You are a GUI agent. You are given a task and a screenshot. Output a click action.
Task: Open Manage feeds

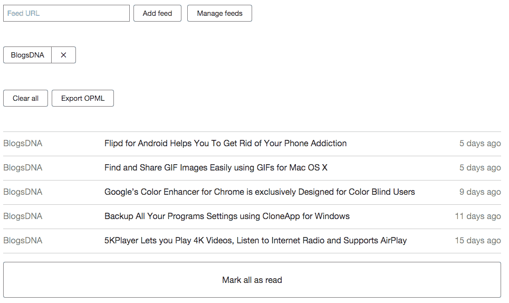[219, 13]
